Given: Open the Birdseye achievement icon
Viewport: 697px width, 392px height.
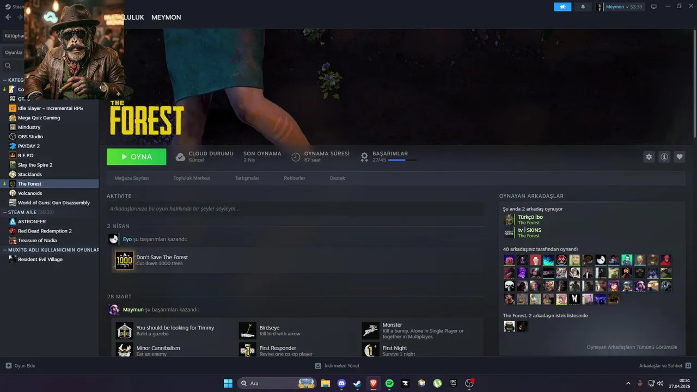Looking at the screenshot, I should (247, 330).
